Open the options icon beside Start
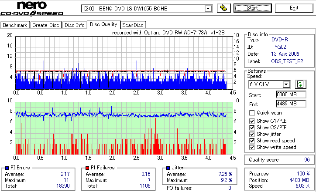The height and width of the screenshot is (192, 316). click(x=224, y=8)
